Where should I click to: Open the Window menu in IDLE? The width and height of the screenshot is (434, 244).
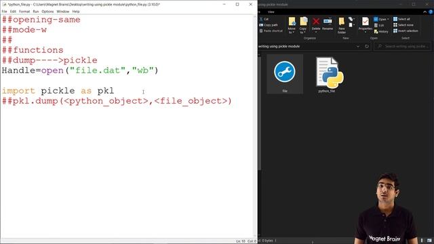63,12
